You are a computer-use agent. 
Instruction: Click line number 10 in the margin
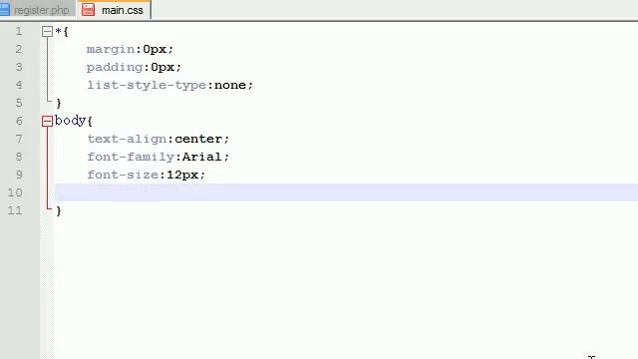[15, 192]
